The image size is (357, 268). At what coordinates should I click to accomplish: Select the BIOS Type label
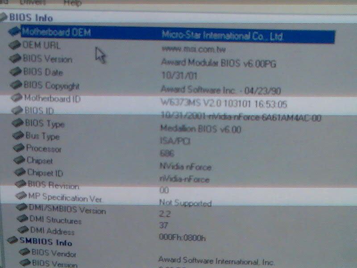coord(45,124)
